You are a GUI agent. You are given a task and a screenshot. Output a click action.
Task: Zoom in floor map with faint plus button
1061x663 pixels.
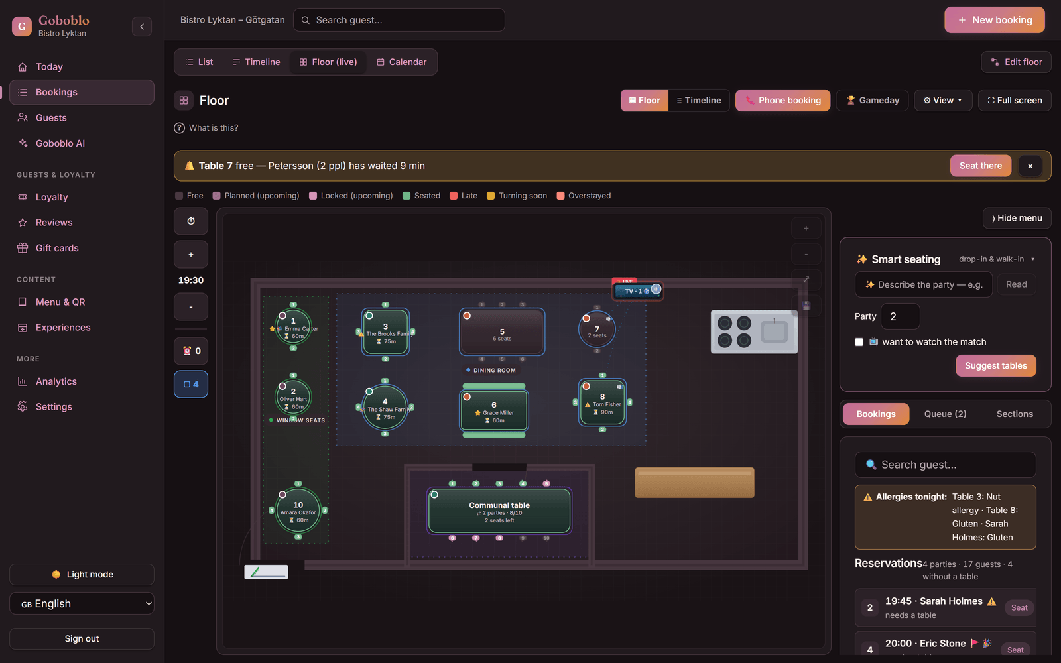point(806,228)
